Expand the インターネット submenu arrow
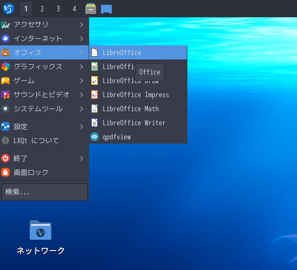The width and height of the screenshot is (297, 270). point(82,38)
